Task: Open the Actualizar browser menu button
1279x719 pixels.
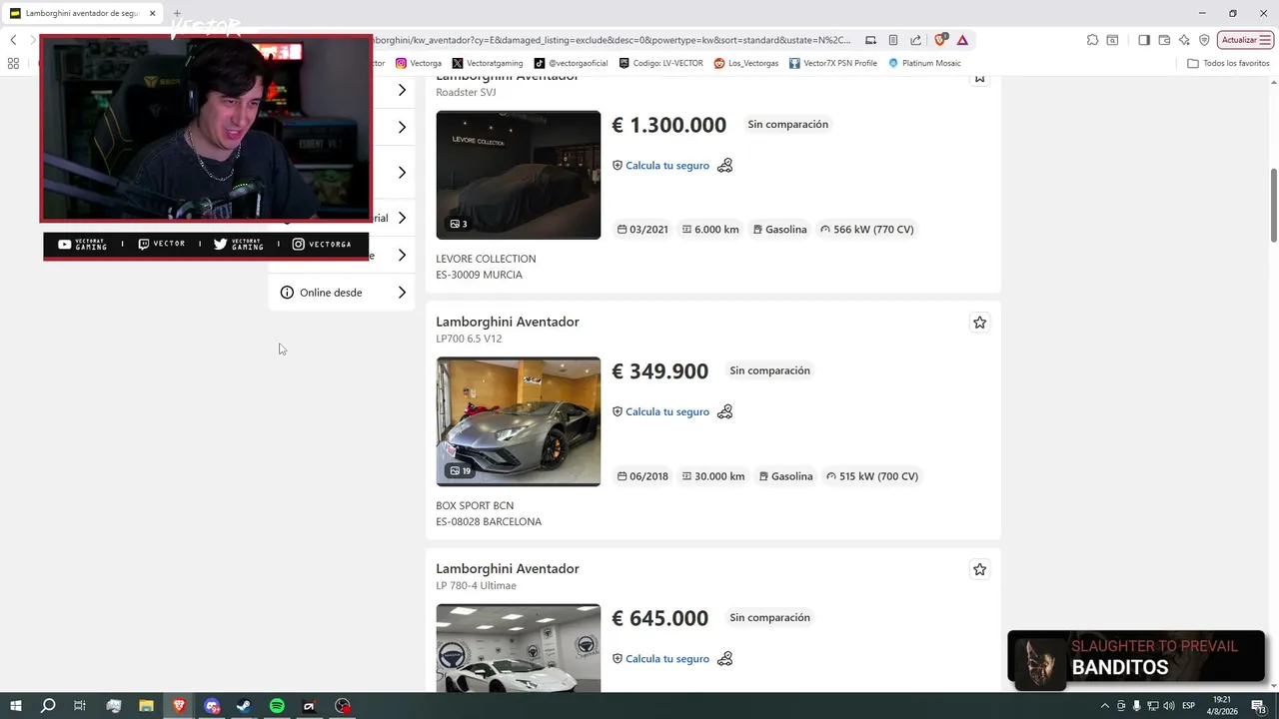Action: click(x=1245, y=40)
